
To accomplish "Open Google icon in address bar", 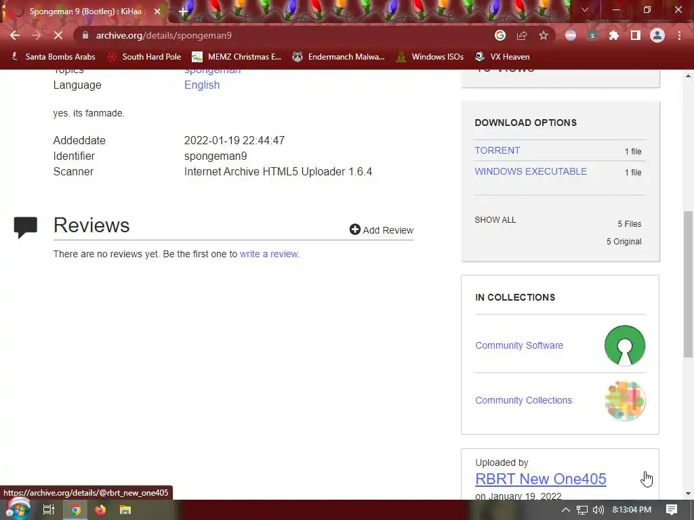I will tap(500, 35).
